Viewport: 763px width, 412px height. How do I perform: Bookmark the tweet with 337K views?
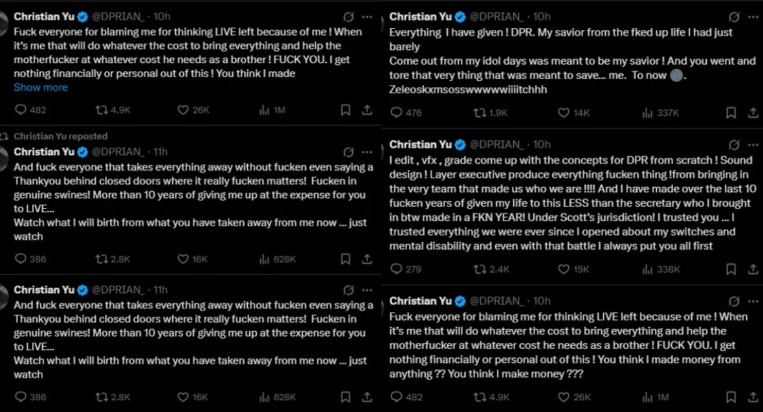(731, 113)
